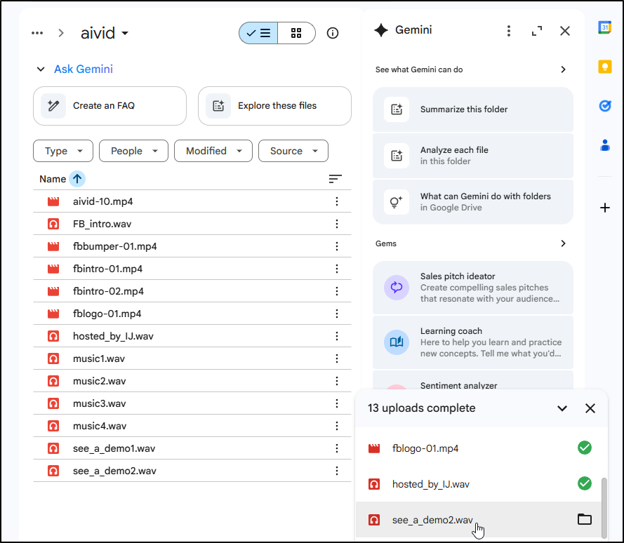Open Gemini panel more options menu
This screenshot has height=543, width=624.
coord(509,31)
